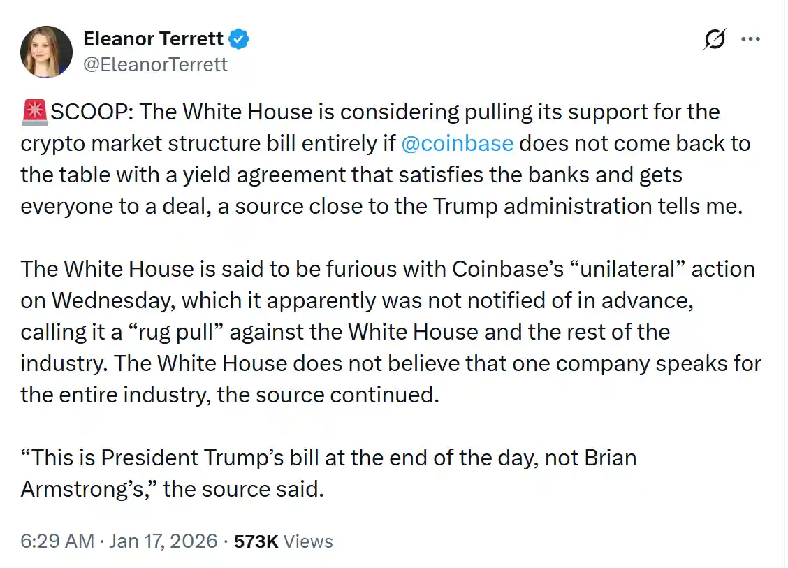Select the Grok explanation button
This screenshot has height=568, width=788.
click(713, 39)
